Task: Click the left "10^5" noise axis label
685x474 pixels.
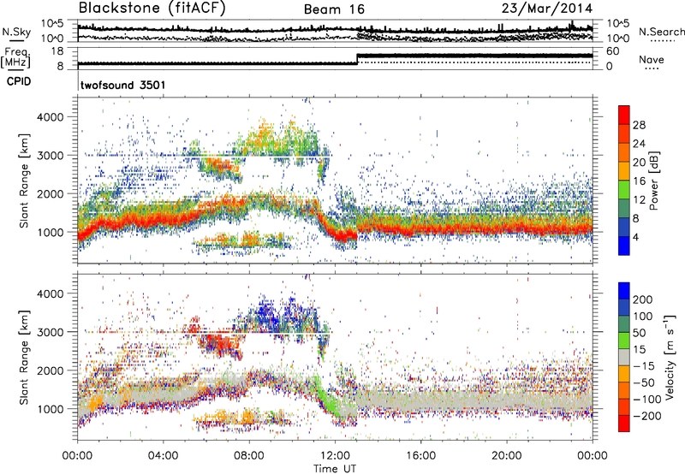Action: pos(52,23)
